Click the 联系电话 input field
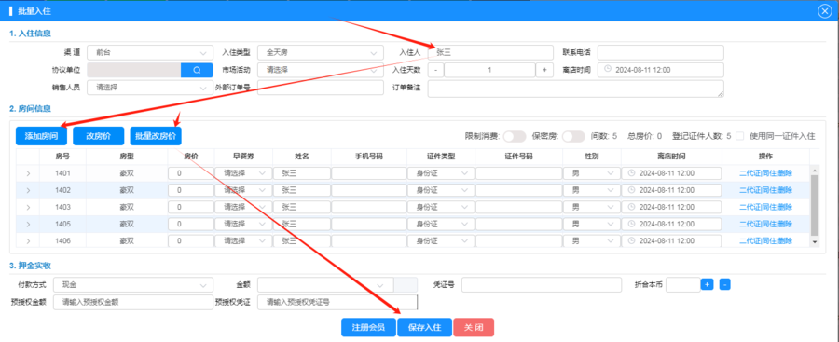This screenshot has height=342, width=839. pos(660,52)
